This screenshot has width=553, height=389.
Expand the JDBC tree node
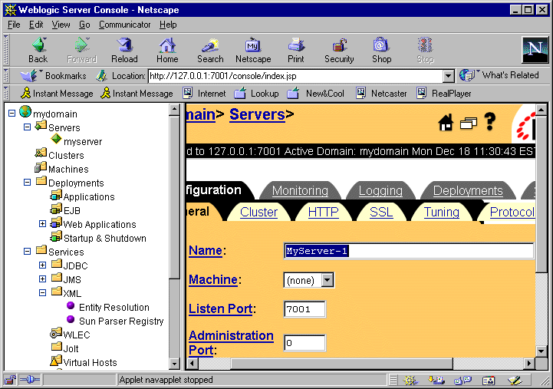pyautogui.click(x=42, y=265)
